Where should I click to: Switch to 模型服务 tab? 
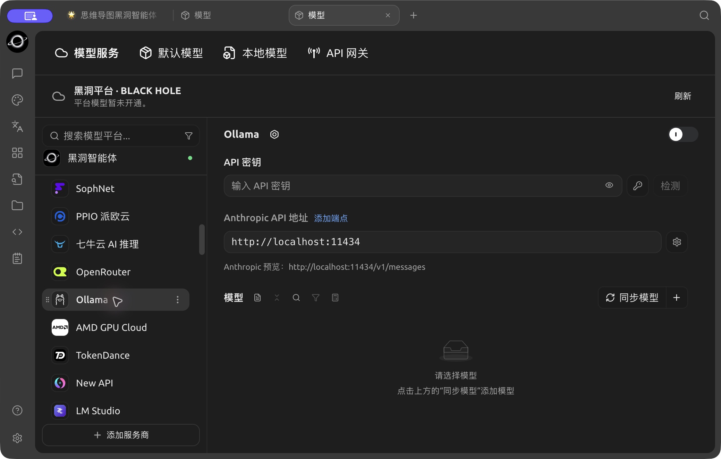pyautogui.click(x=87, y=53)
